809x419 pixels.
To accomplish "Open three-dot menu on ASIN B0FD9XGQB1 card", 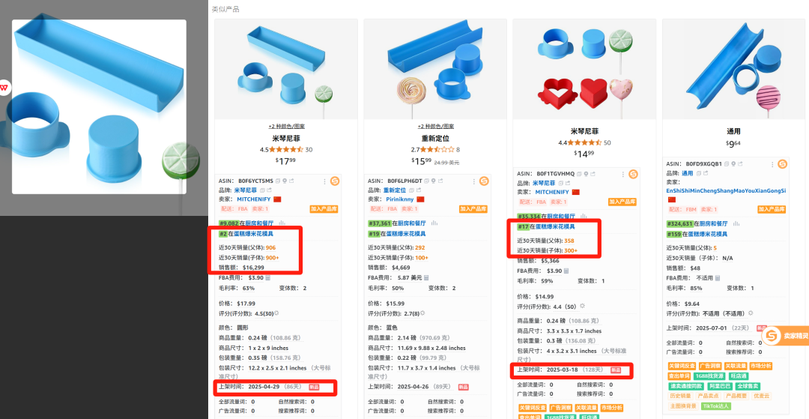I will 772,164.
